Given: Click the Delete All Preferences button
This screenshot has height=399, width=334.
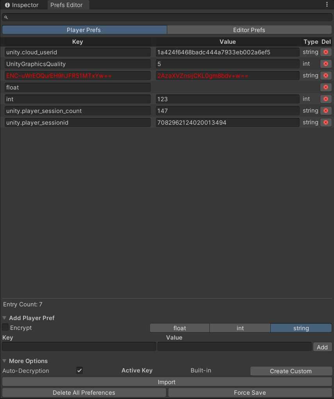Looking at the screenshot, I should 84,392.
